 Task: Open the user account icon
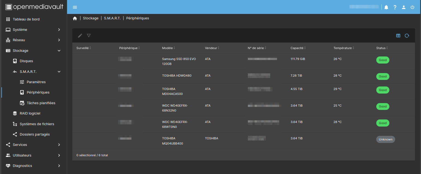[x=404, y=7]
